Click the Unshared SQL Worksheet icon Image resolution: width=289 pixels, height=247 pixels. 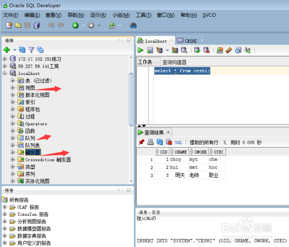pyautogui.click(x=220, y=50)
